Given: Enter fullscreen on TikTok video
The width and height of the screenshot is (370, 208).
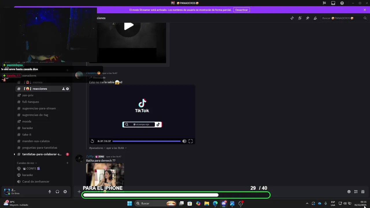Looking at the screenshot, I should pyautogui.click(x=190, y=141).
